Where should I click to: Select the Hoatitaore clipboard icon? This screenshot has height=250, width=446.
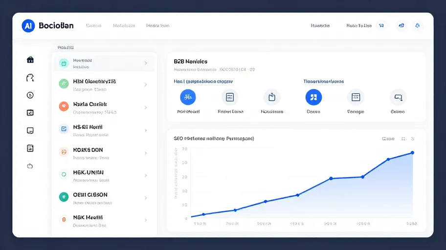(272, 97)
